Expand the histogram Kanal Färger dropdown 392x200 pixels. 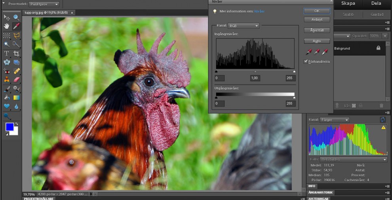pos(335,120)
